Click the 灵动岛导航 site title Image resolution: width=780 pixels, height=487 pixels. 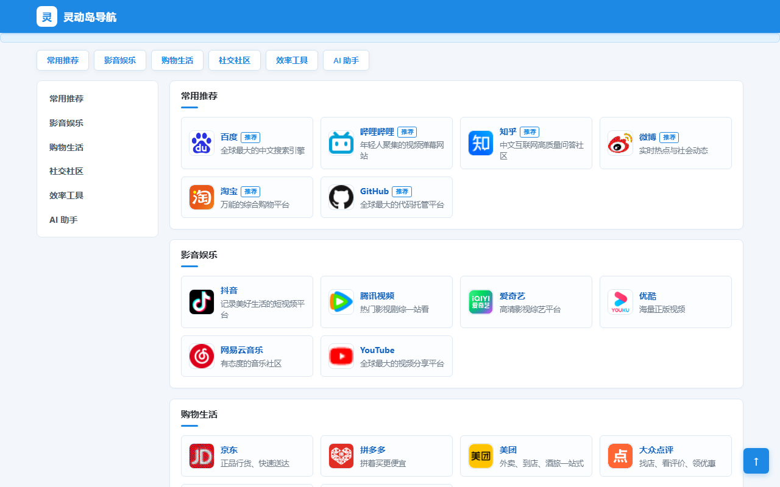pos(90,17)
